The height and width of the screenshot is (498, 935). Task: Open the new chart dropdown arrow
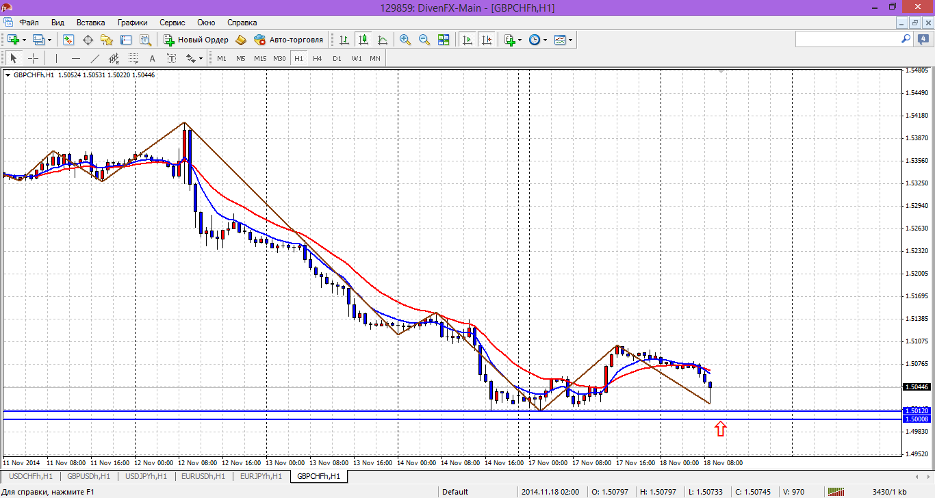click(24, 40)
